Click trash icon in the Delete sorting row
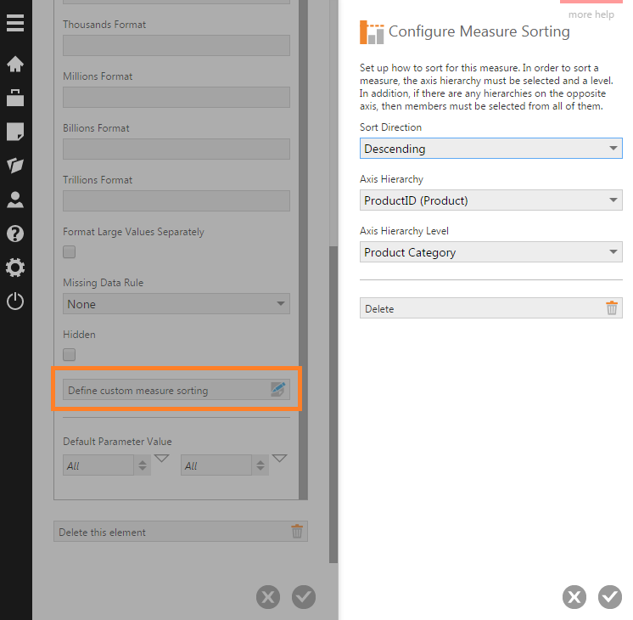Image resolution: width=633 pixels, height=620 pixels. pos(612,308)
